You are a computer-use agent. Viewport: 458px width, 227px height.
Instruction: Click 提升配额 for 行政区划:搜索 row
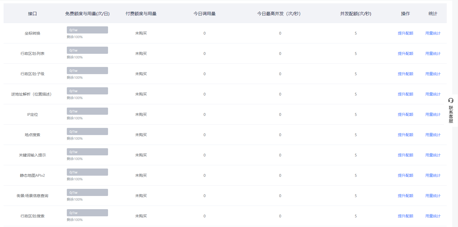[405, 216]
